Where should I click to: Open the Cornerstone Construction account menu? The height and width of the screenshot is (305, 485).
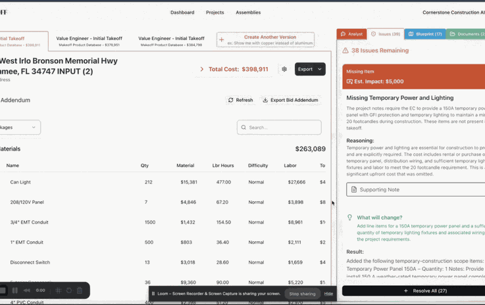pos(453,12)
